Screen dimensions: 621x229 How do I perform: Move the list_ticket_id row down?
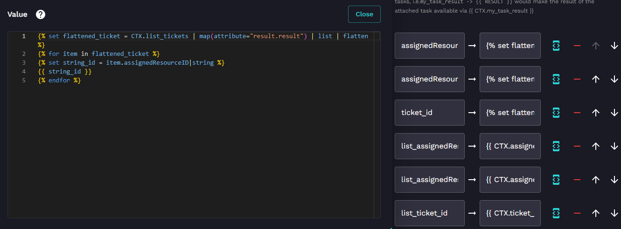(614, 213)
